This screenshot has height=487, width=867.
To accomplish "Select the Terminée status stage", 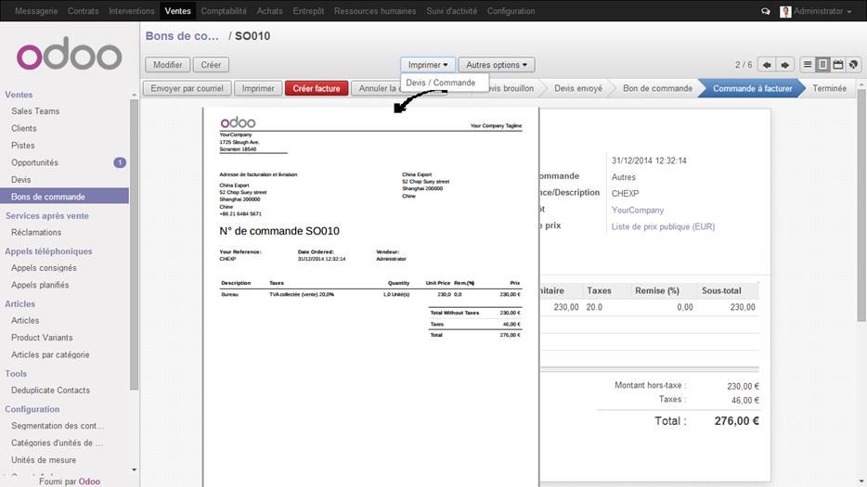I will pos(829,88).
